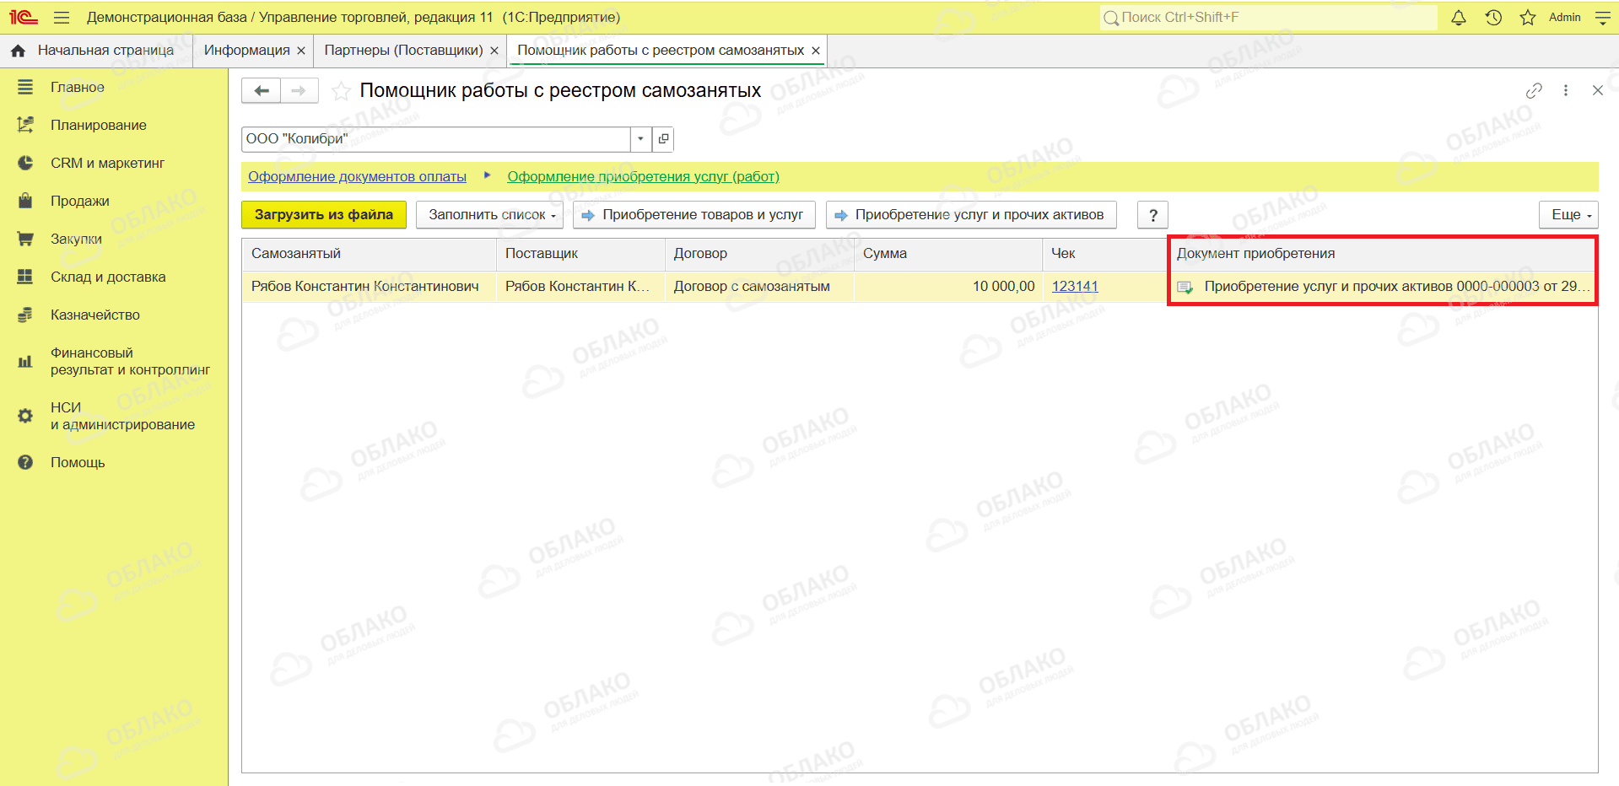1619x786 pixels.
Task: Select cell Рябов Константин Константинович
Action: pyautogui.click(x=369, y=287)
